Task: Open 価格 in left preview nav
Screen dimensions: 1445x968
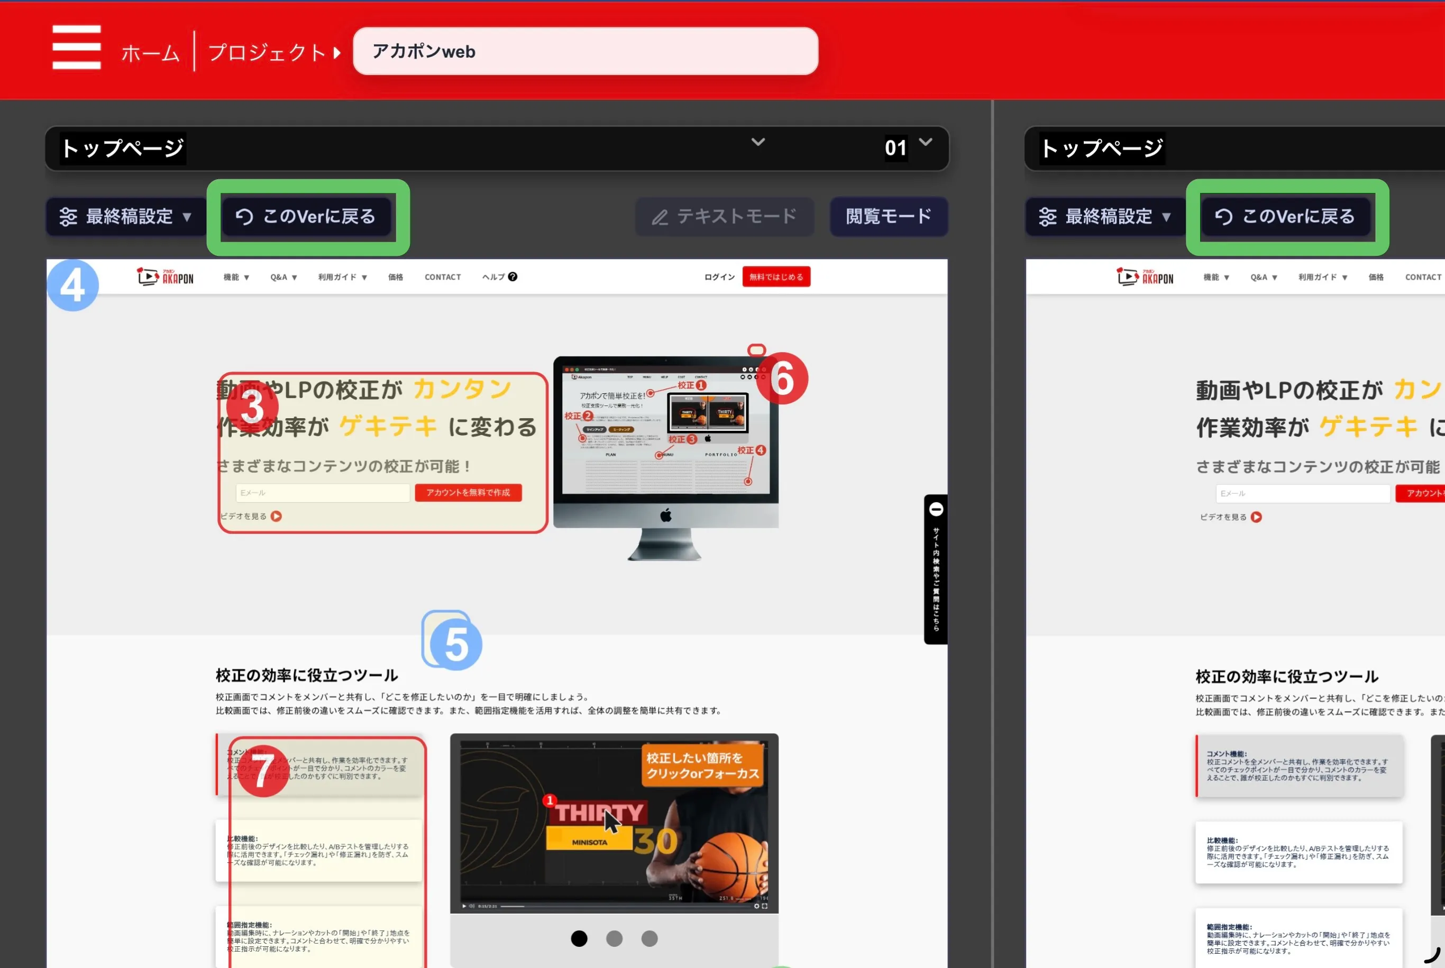Action: (x=395, y=277)
